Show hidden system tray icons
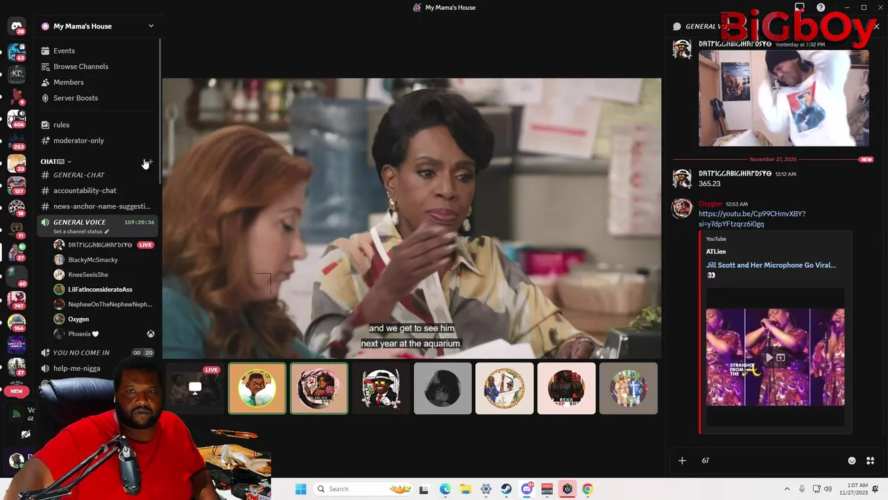This screenshot has width=888, height=500. [787, 489]
